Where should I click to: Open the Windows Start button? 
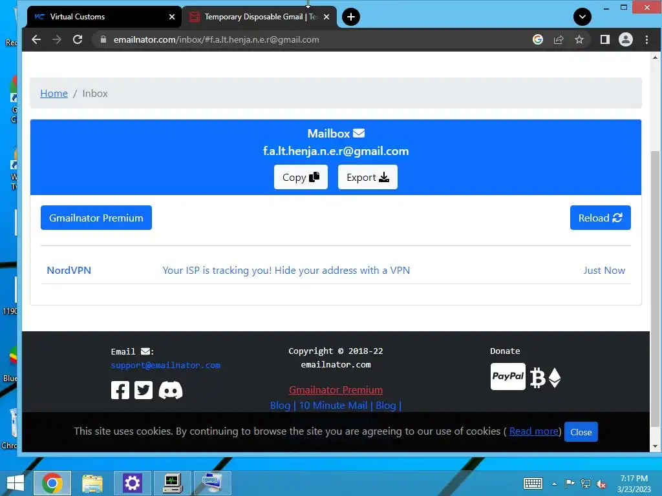[x=16, y=483]
